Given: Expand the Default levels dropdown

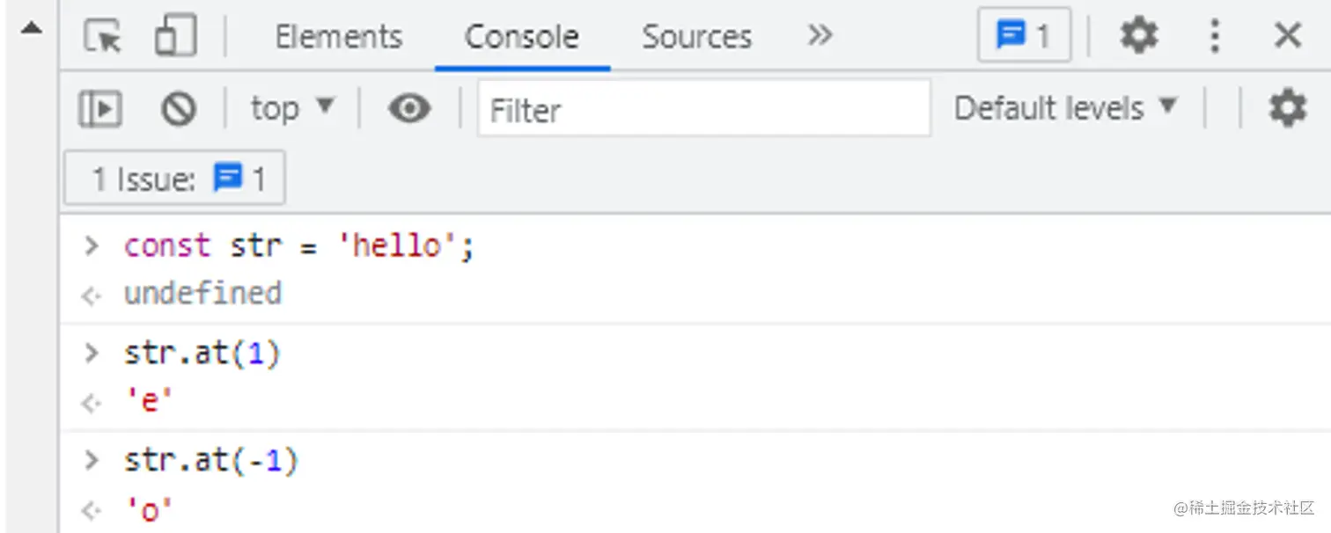Looking at the screenshot, I should pyautogui.click(x=1065, y=109).
